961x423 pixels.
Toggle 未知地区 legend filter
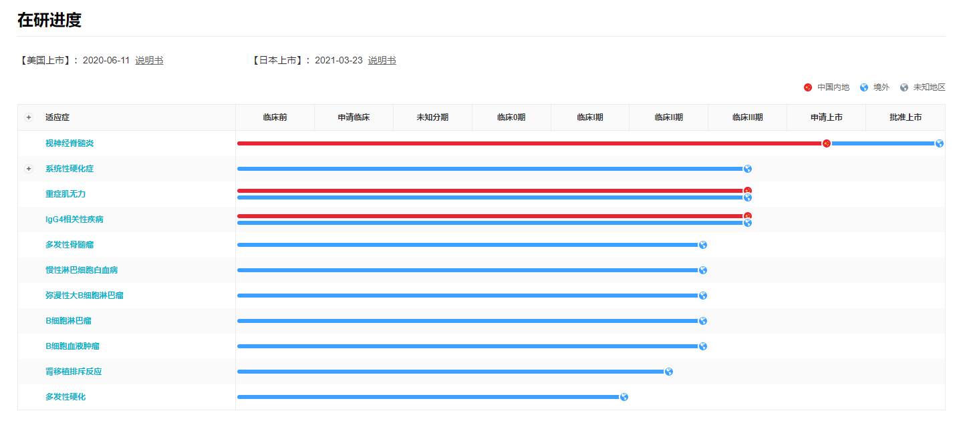click(x=923, y=87)
